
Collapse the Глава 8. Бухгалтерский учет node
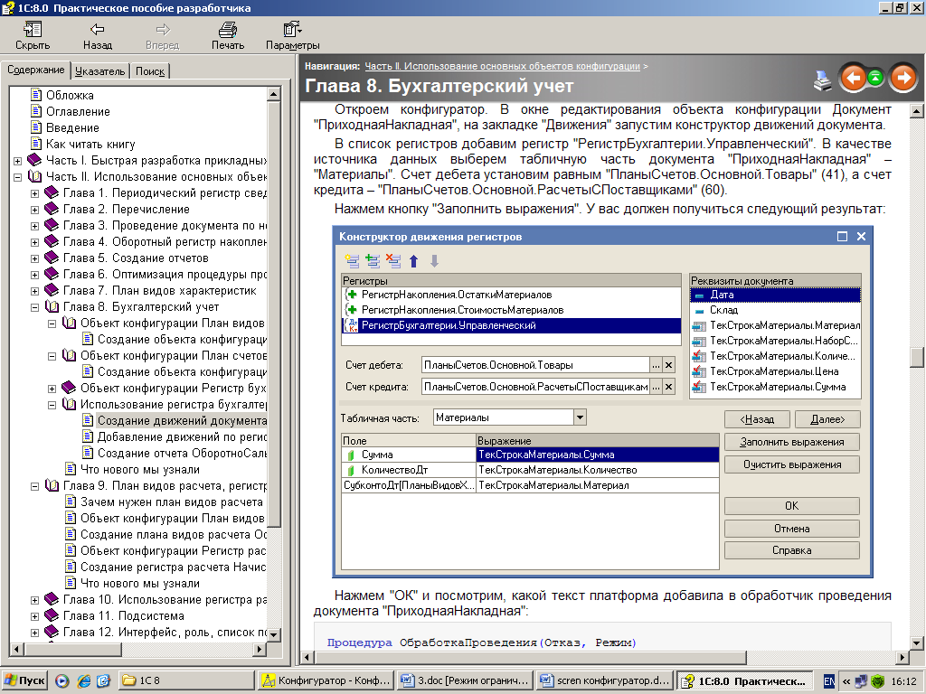[x=35, y=307]
